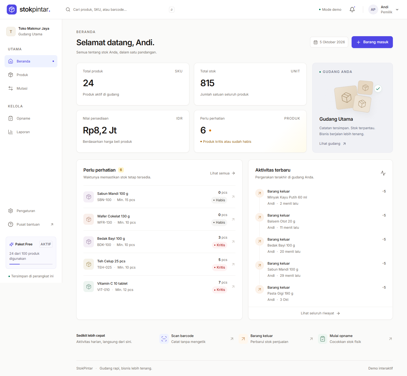The width and height of the screenshot is (407, 376).
Task: Open Opname in sidebar
Action: [31, 118]
